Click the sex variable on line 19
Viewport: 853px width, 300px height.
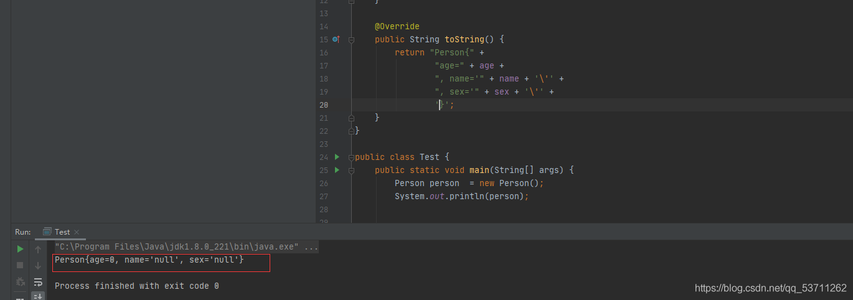[x=502, y=91]
